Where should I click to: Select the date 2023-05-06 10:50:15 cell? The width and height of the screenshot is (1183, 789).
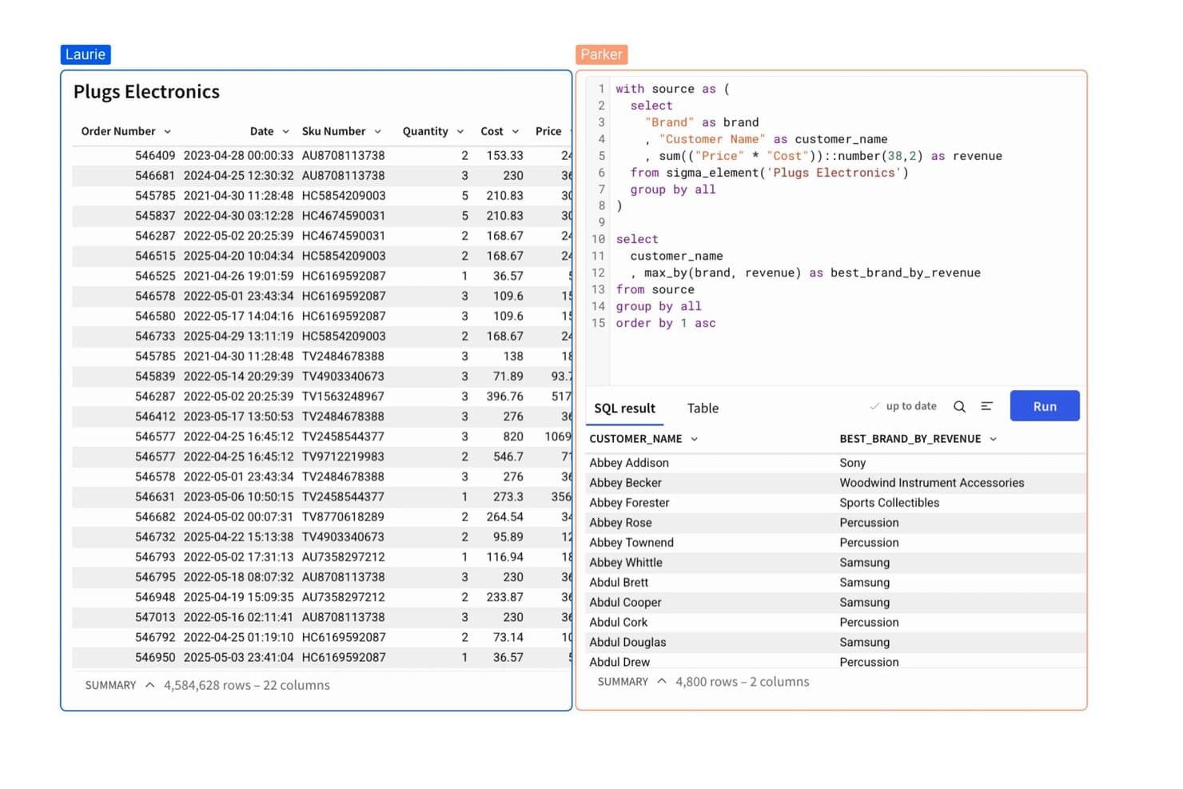click(x=238, y=496)
